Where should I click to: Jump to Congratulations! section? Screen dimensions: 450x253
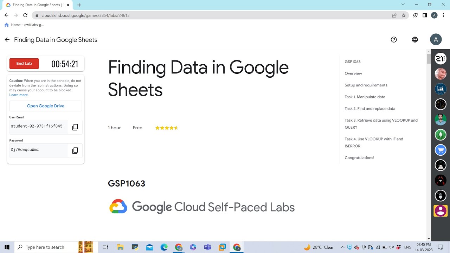click(359, 158)
